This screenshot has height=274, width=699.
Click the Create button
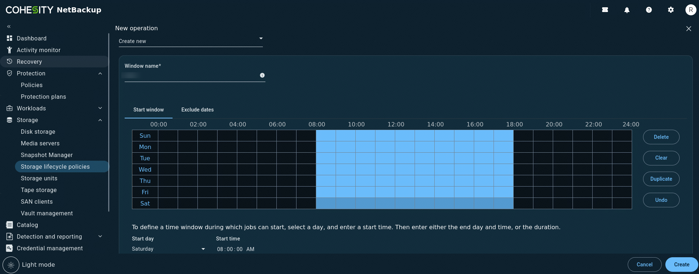(x=682, y=265)
